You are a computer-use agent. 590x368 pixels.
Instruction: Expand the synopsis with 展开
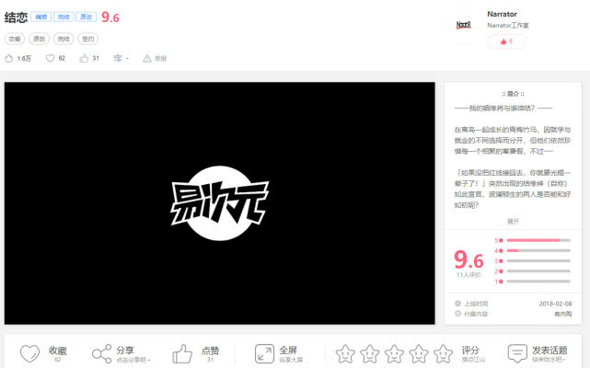tap(513, 221)
